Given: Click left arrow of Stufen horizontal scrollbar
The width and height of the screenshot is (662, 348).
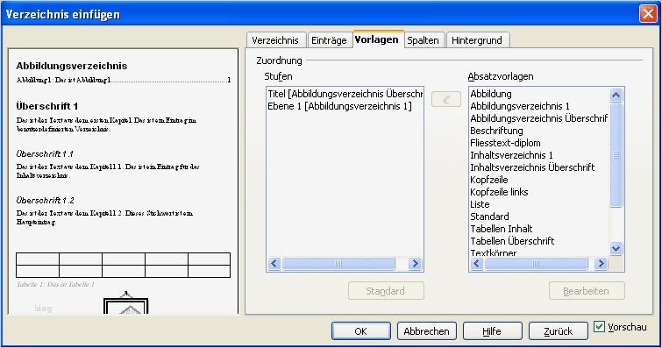Looking at the screenshot, I should 274,264.
